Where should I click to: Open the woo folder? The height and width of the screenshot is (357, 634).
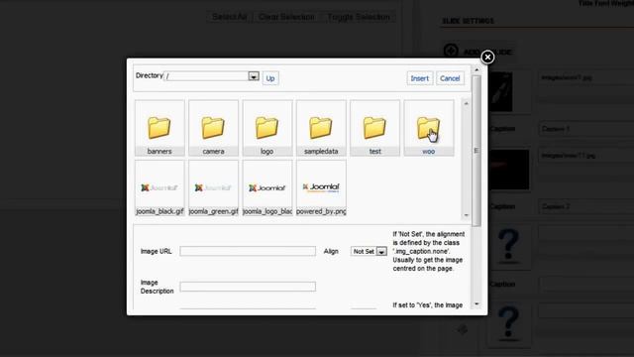click(x=429, y=128)
